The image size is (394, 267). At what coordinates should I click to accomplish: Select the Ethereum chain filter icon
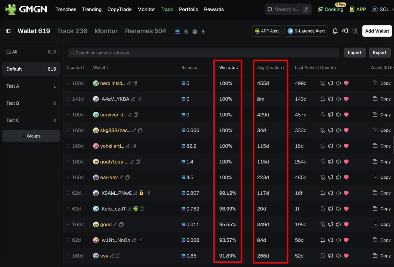click(203, 32)
